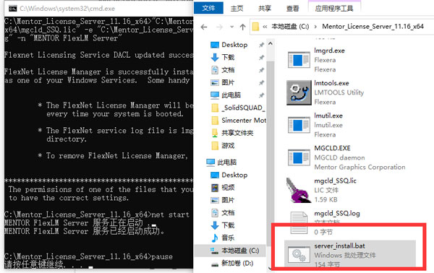Click the lmutil.exe file icon

click(x=299, y=125)
